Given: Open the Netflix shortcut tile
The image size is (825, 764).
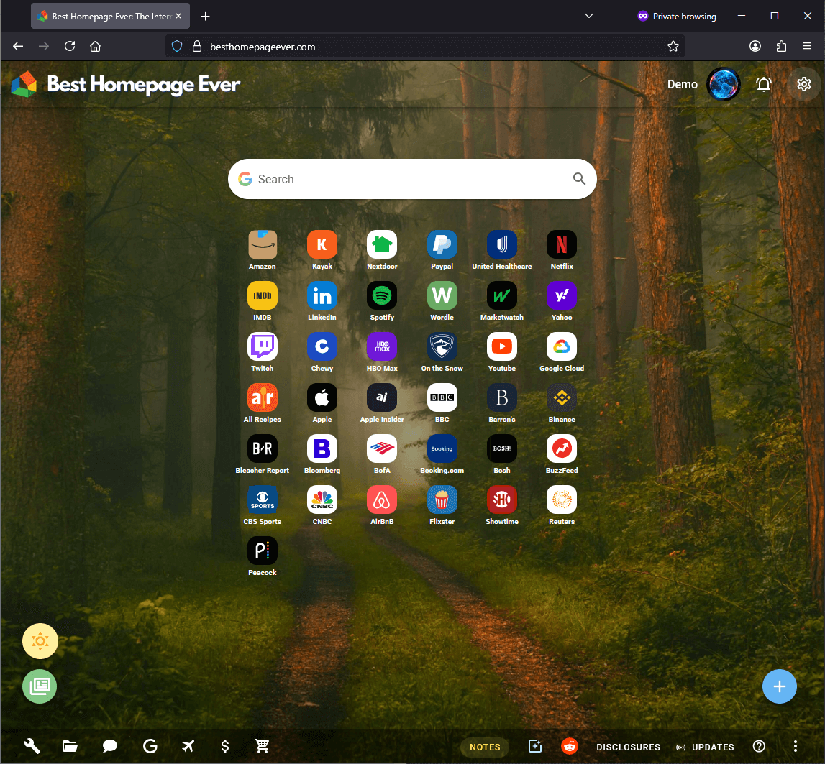Looking at the screenshot, I should click(x=561, y=244).
